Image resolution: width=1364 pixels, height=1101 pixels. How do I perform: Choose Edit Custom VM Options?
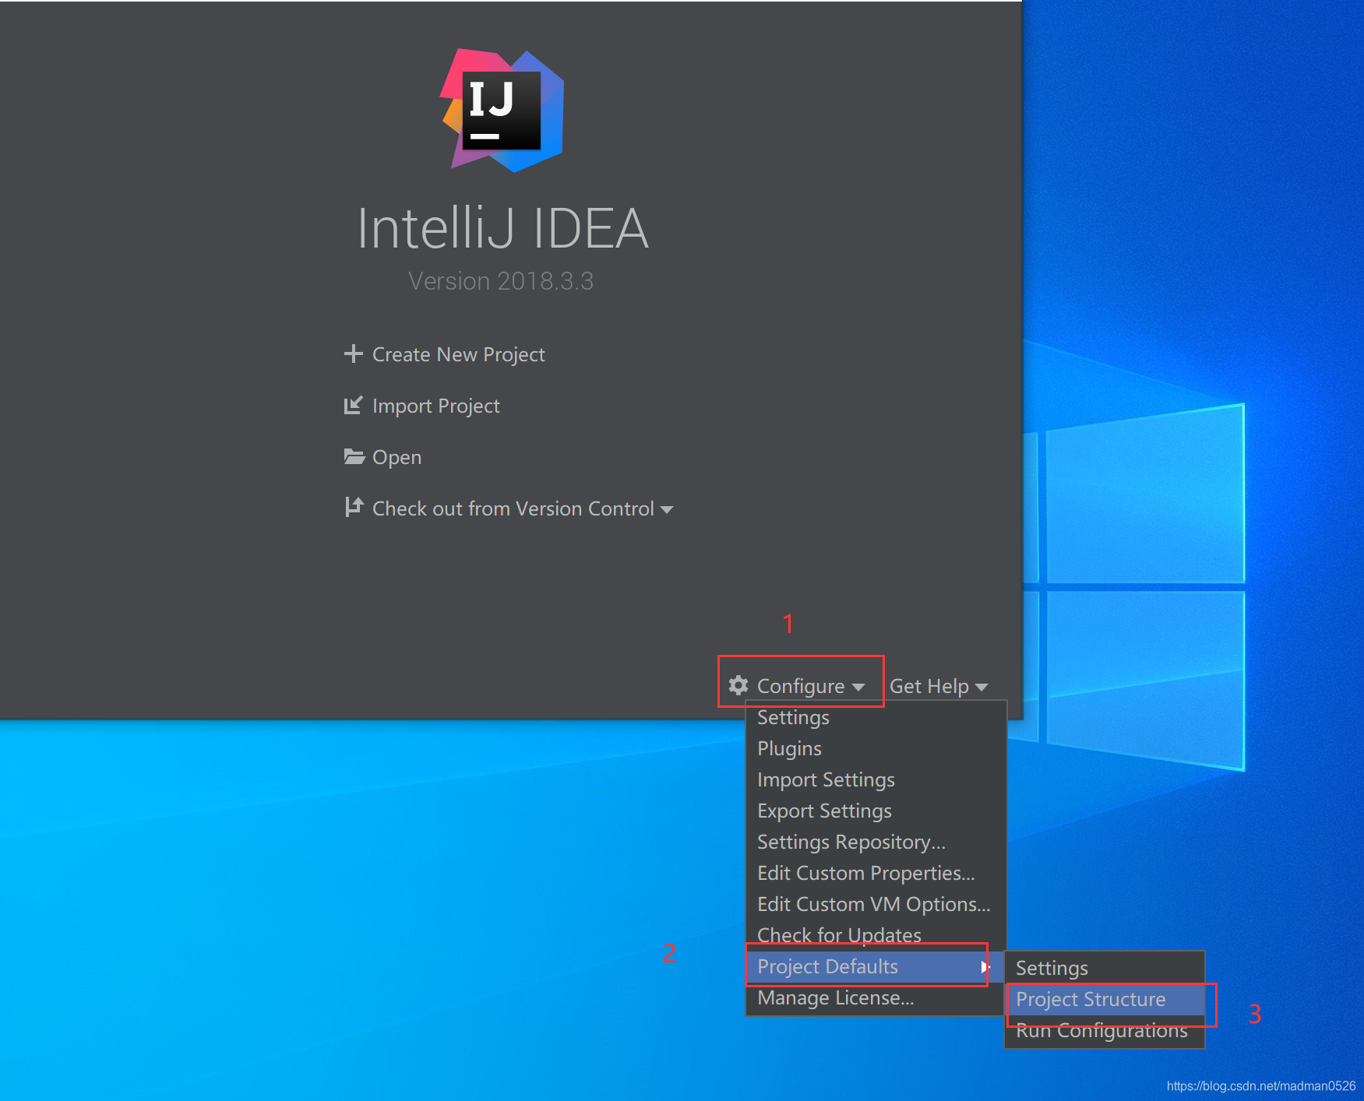873,904
